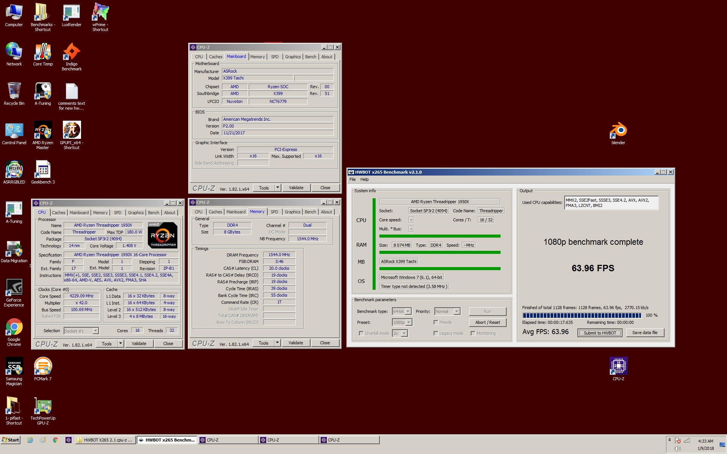The image size is (727, 454).
Task: Expand the Benchmark type 64-bit dropdown
Action: (408, 311)
